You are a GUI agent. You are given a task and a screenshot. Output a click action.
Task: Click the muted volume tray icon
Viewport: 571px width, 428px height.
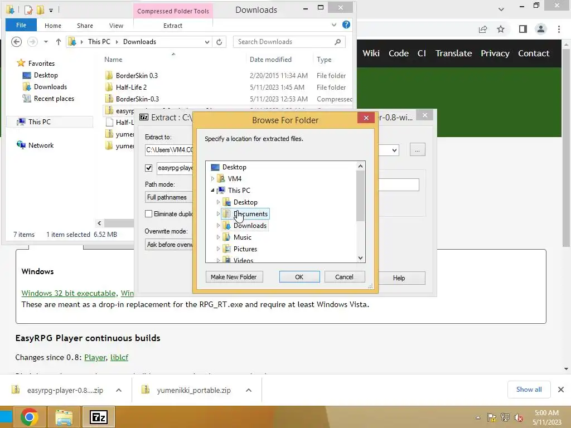pyautogui.click(x=519, y=417)
